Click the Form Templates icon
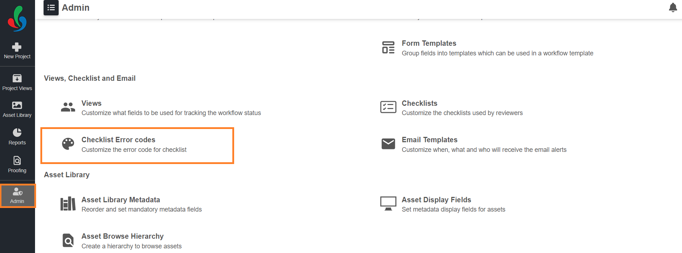682x253 pixels. [x=388, y=48]
